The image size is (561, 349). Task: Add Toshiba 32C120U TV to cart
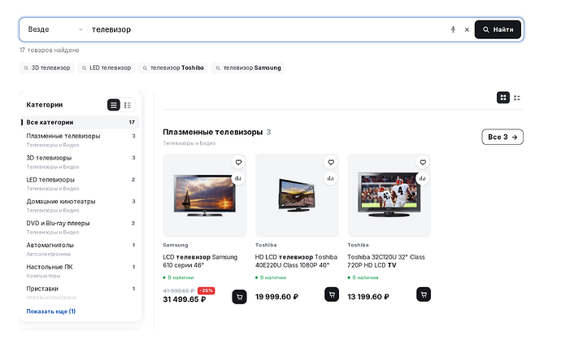[x=424, y=294]
